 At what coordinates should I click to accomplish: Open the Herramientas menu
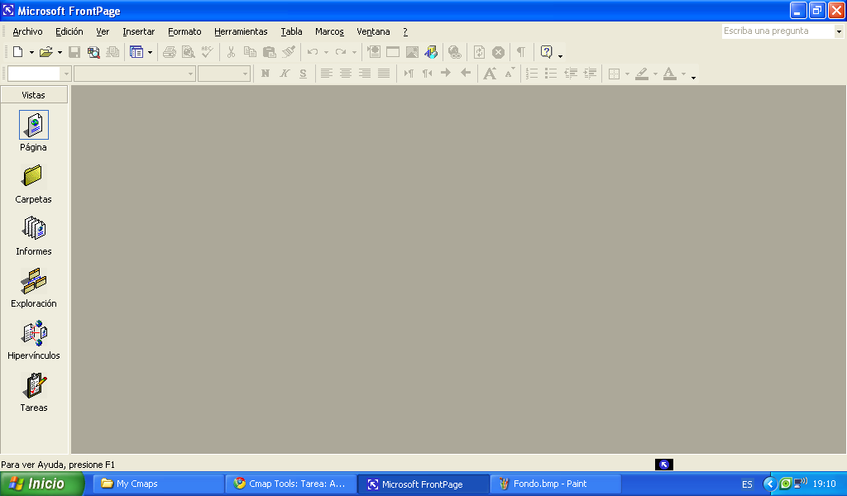[241, 31]
